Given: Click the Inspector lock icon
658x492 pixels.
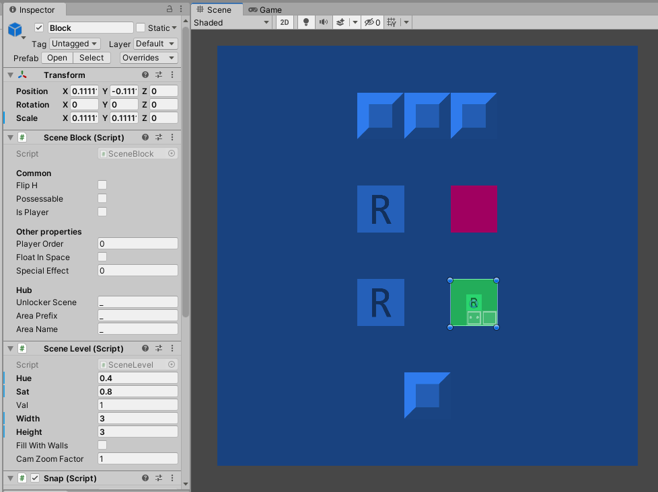Looking at the screenshot, I should point(170,9).
